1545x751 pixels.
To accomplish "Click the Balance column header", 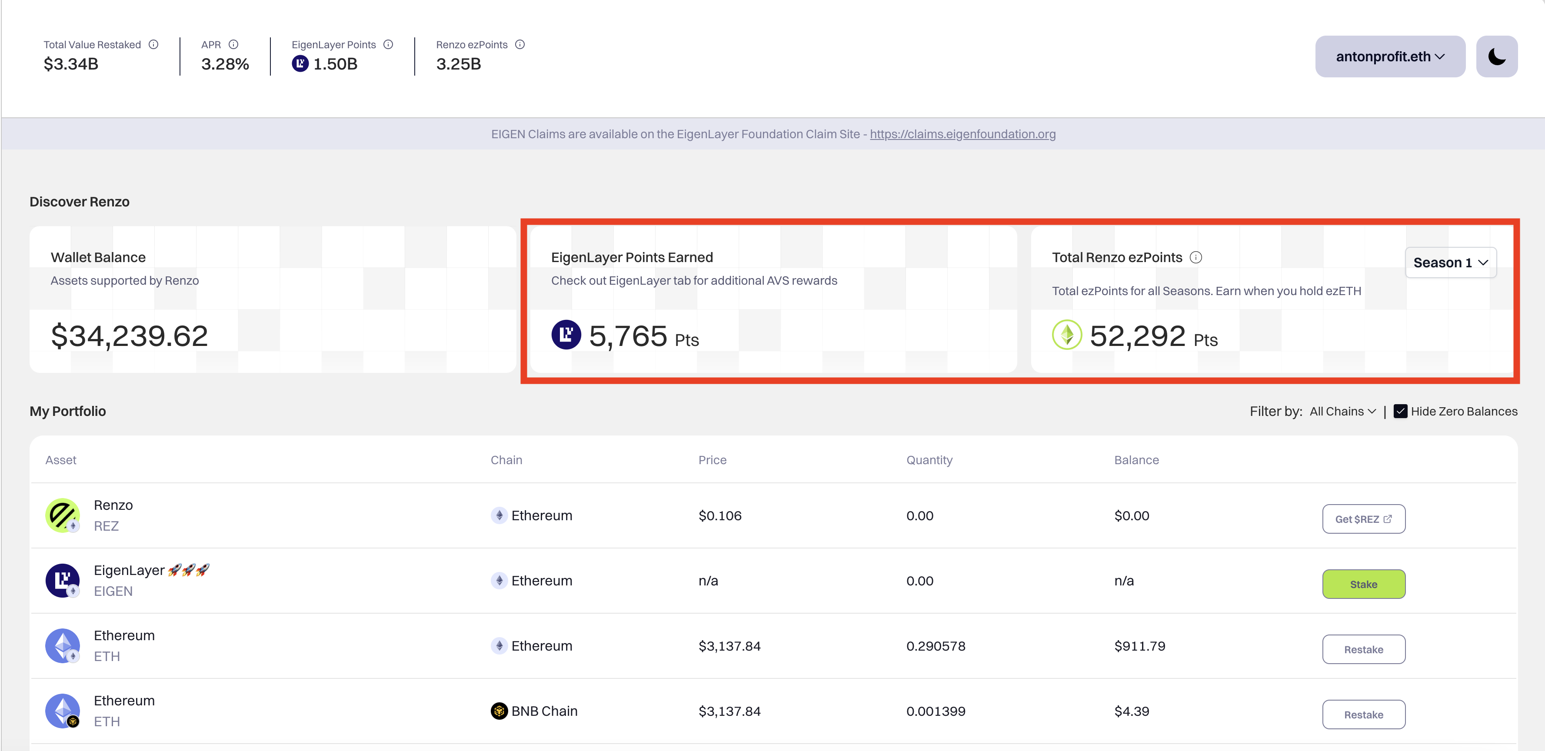I will click(x=1136, y=460).
